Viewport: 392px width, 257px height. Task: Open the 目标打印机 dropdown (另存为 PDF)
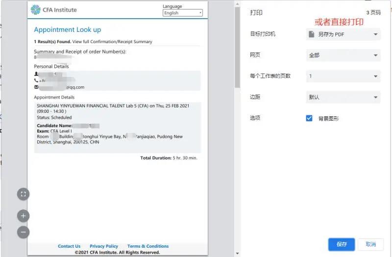click(x=343, y=34)
